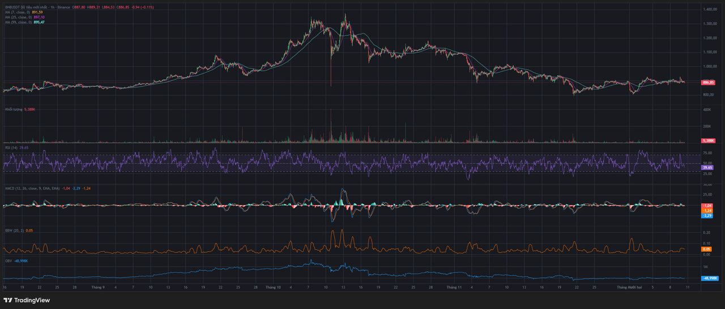Click the high price H889,31 in header
The image size is (725, 309).
93,7
